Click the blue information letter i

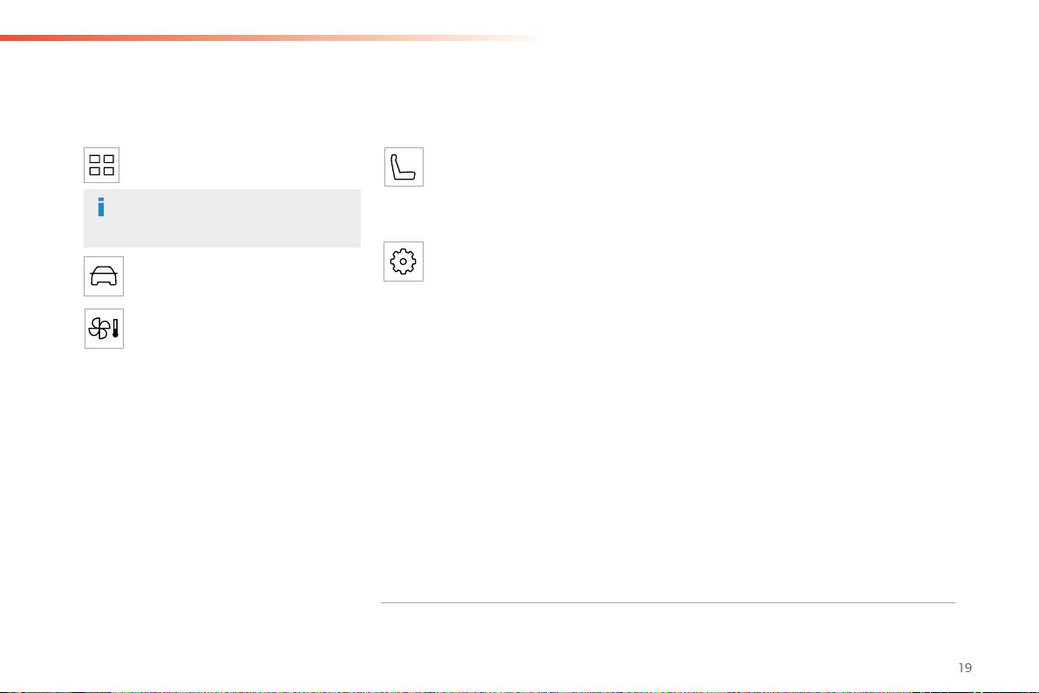coord(101,207)
